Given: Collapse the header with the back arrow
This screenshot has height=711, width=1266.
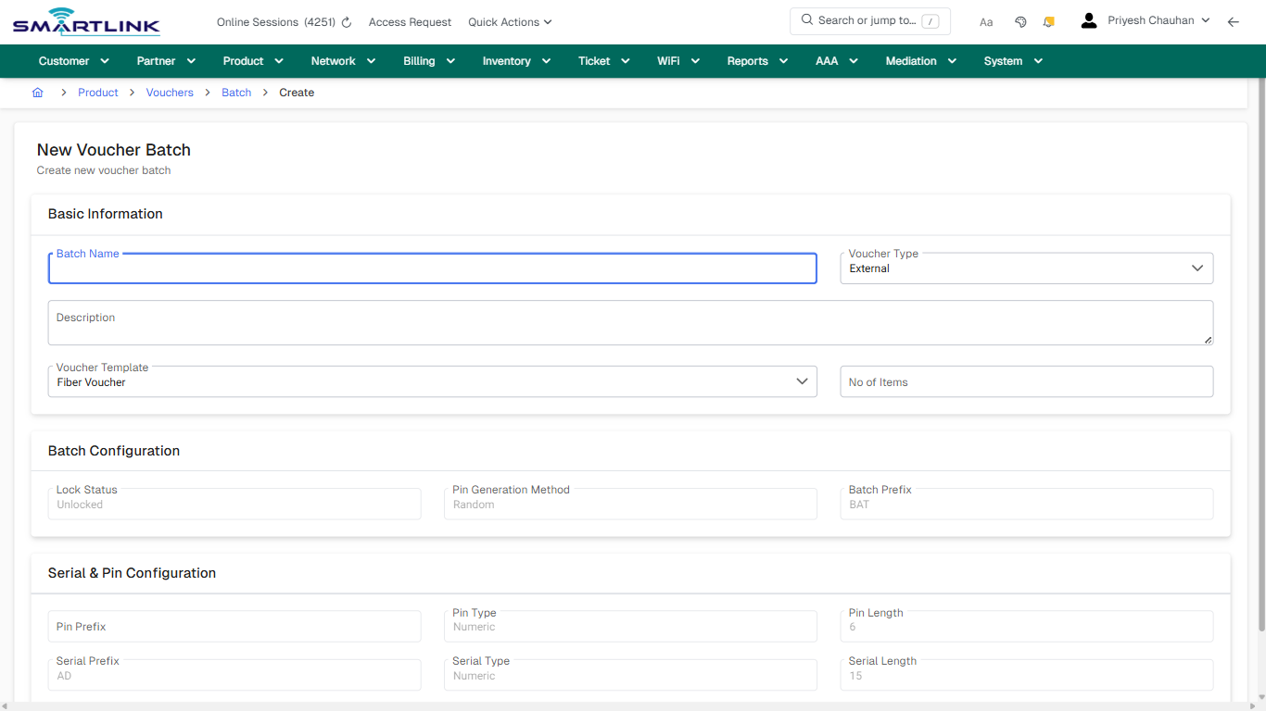Looking at the screenshot, I should [1234, 21].
